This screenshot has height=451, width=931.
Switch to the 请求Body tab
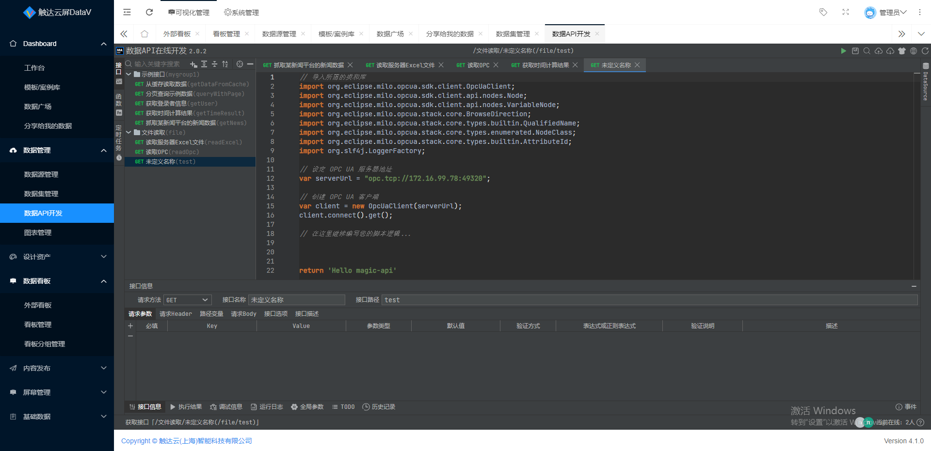[243, 314]
